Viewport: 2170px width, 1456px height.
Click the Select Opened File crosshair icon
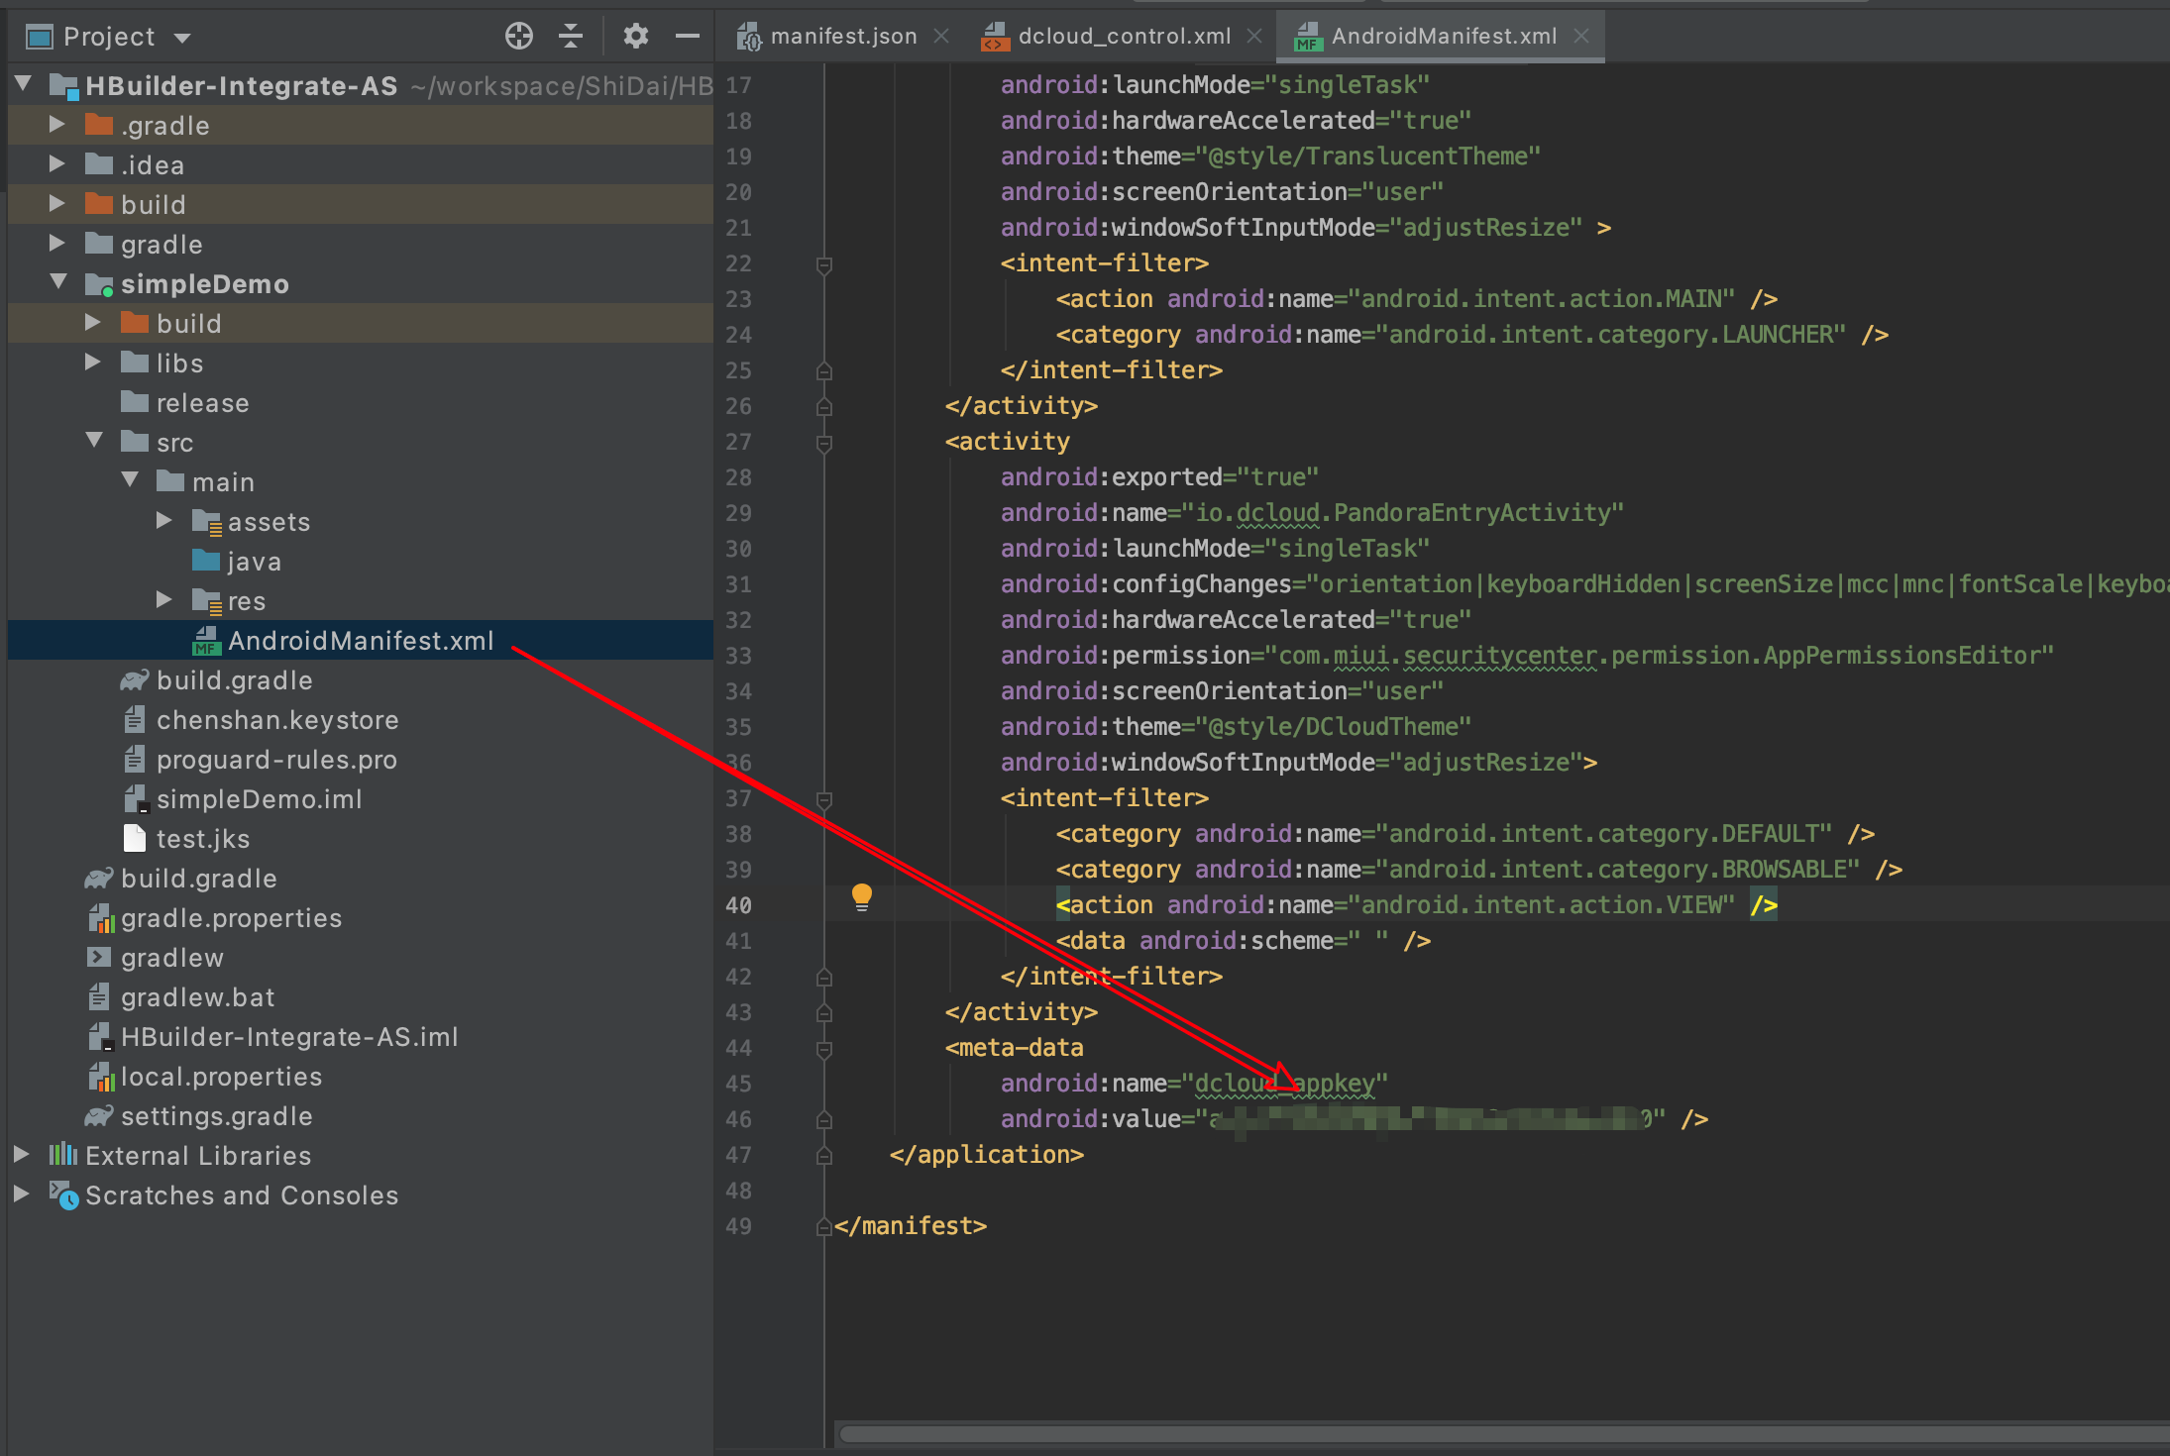pyautogui.click(x=519, y=36)
